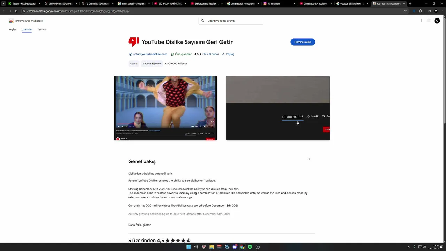The image size is (446, 251).
Task: Click the share icon next to Paylaş
Action: click(x=223, y=54)
